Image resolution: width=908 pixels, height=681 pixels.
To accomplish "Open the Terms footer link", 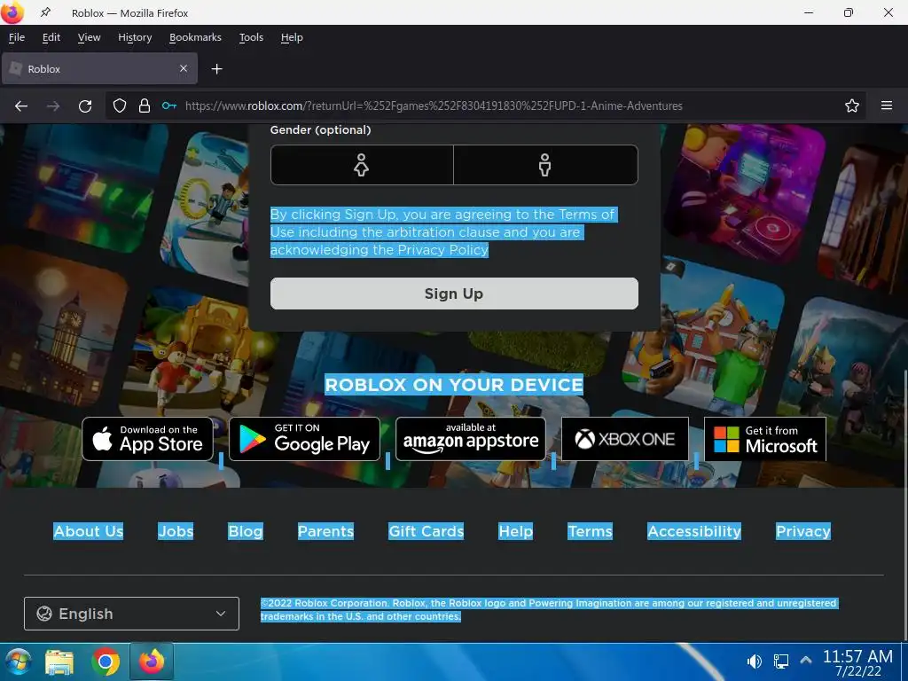I will (x=590, y=531).
